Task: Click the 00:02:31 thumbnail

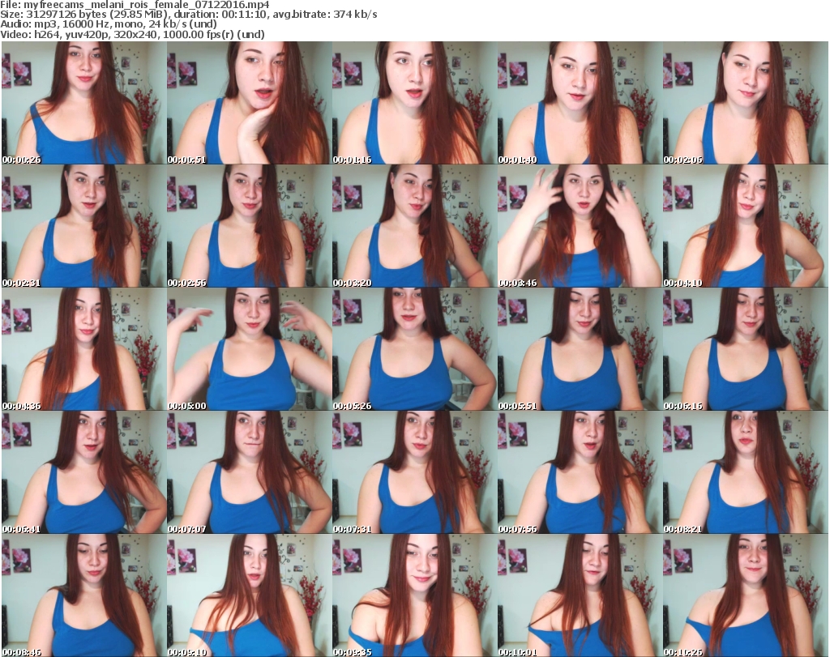Action: 83,226
